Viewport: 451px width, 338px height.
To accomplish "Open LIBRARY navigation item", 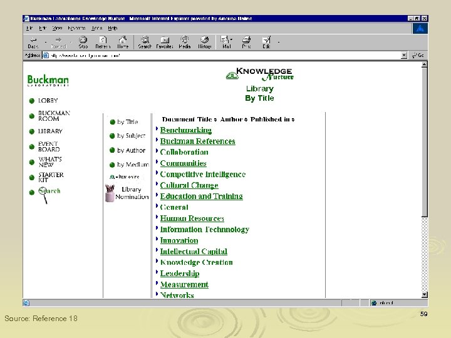I will pyautogui.click(x=50, y=131).
